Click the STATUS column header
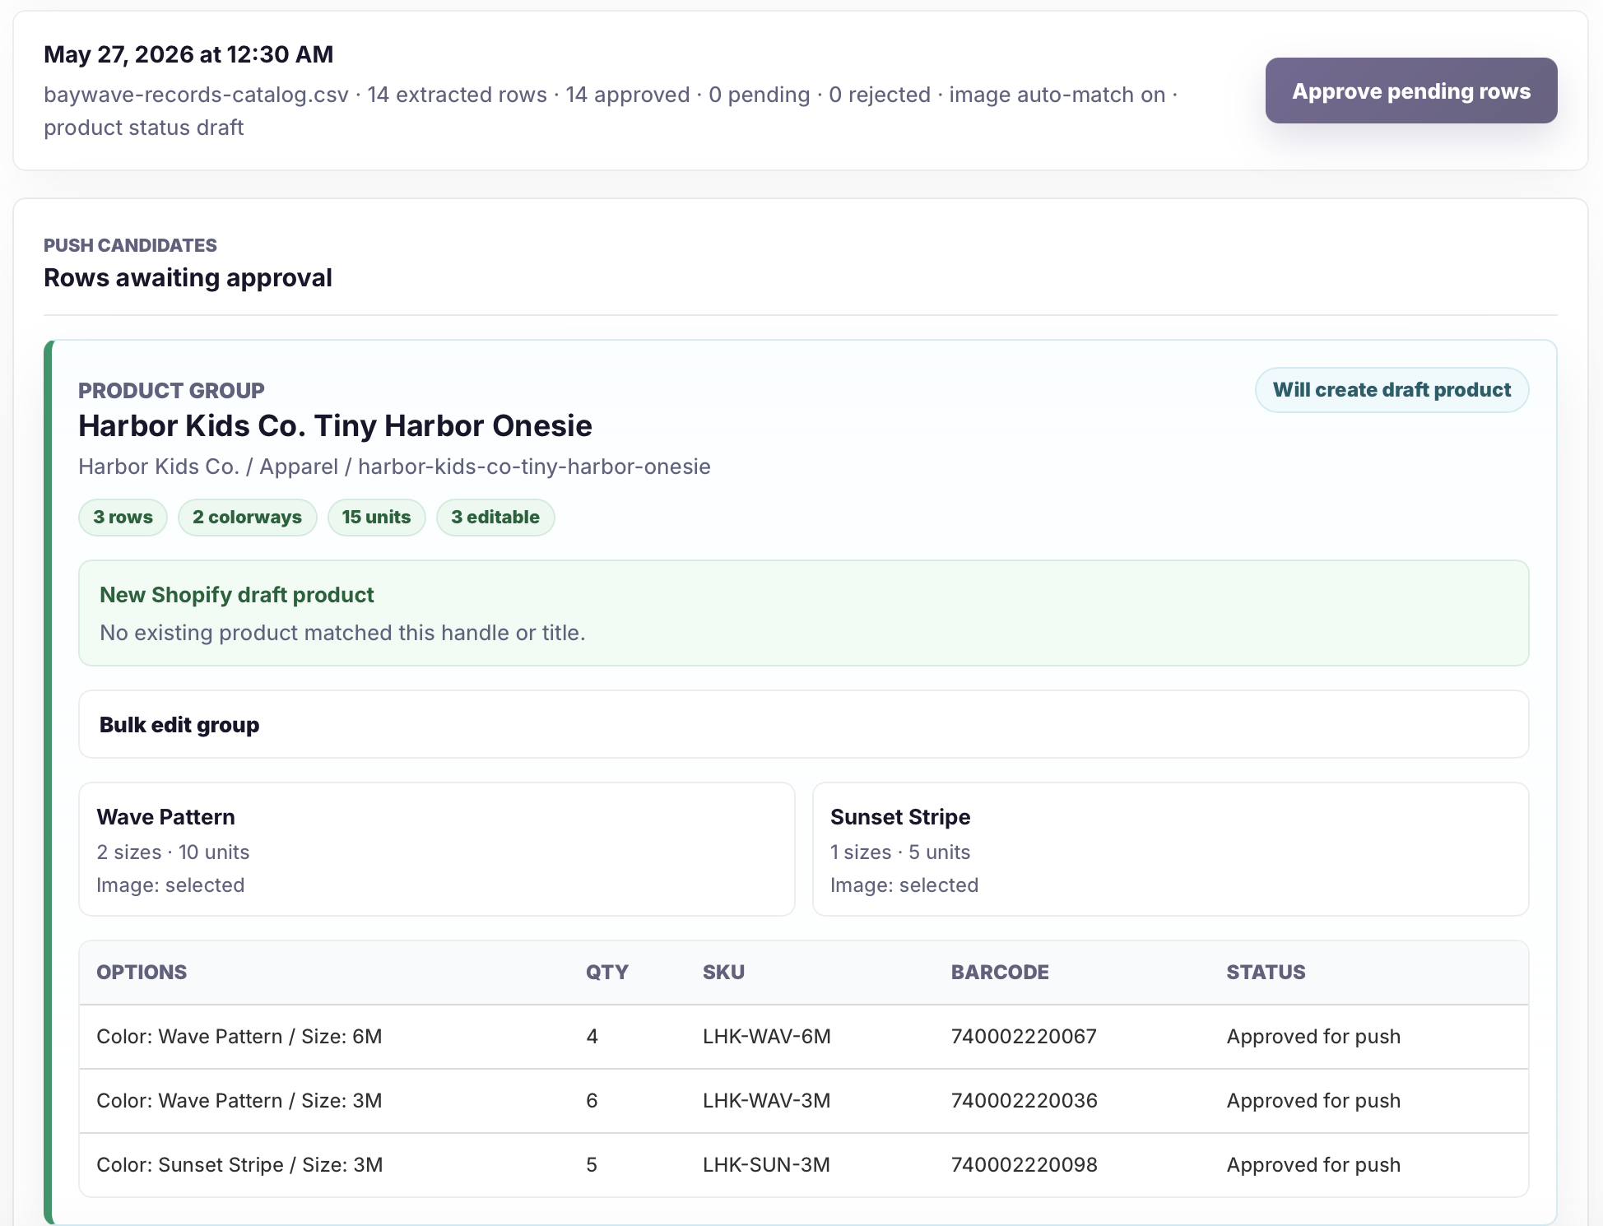 [x=1266, y=972]
